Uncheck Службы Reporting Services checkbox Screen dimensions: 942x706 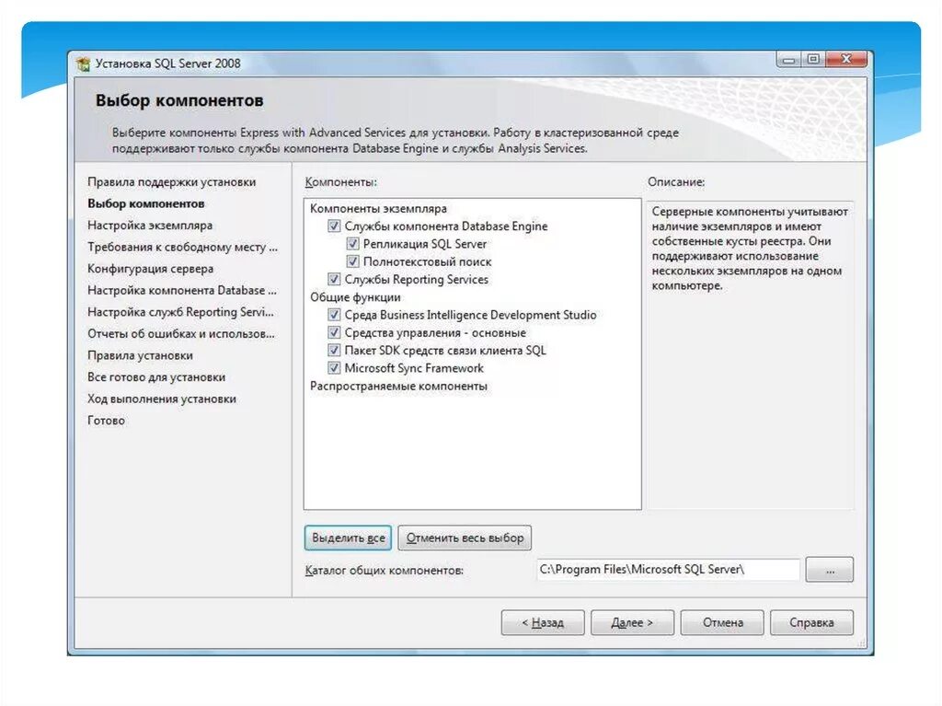334,279
